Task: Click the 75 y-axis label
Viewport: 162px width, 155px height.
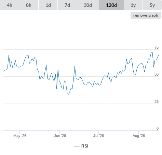Action: coord(157,47)
